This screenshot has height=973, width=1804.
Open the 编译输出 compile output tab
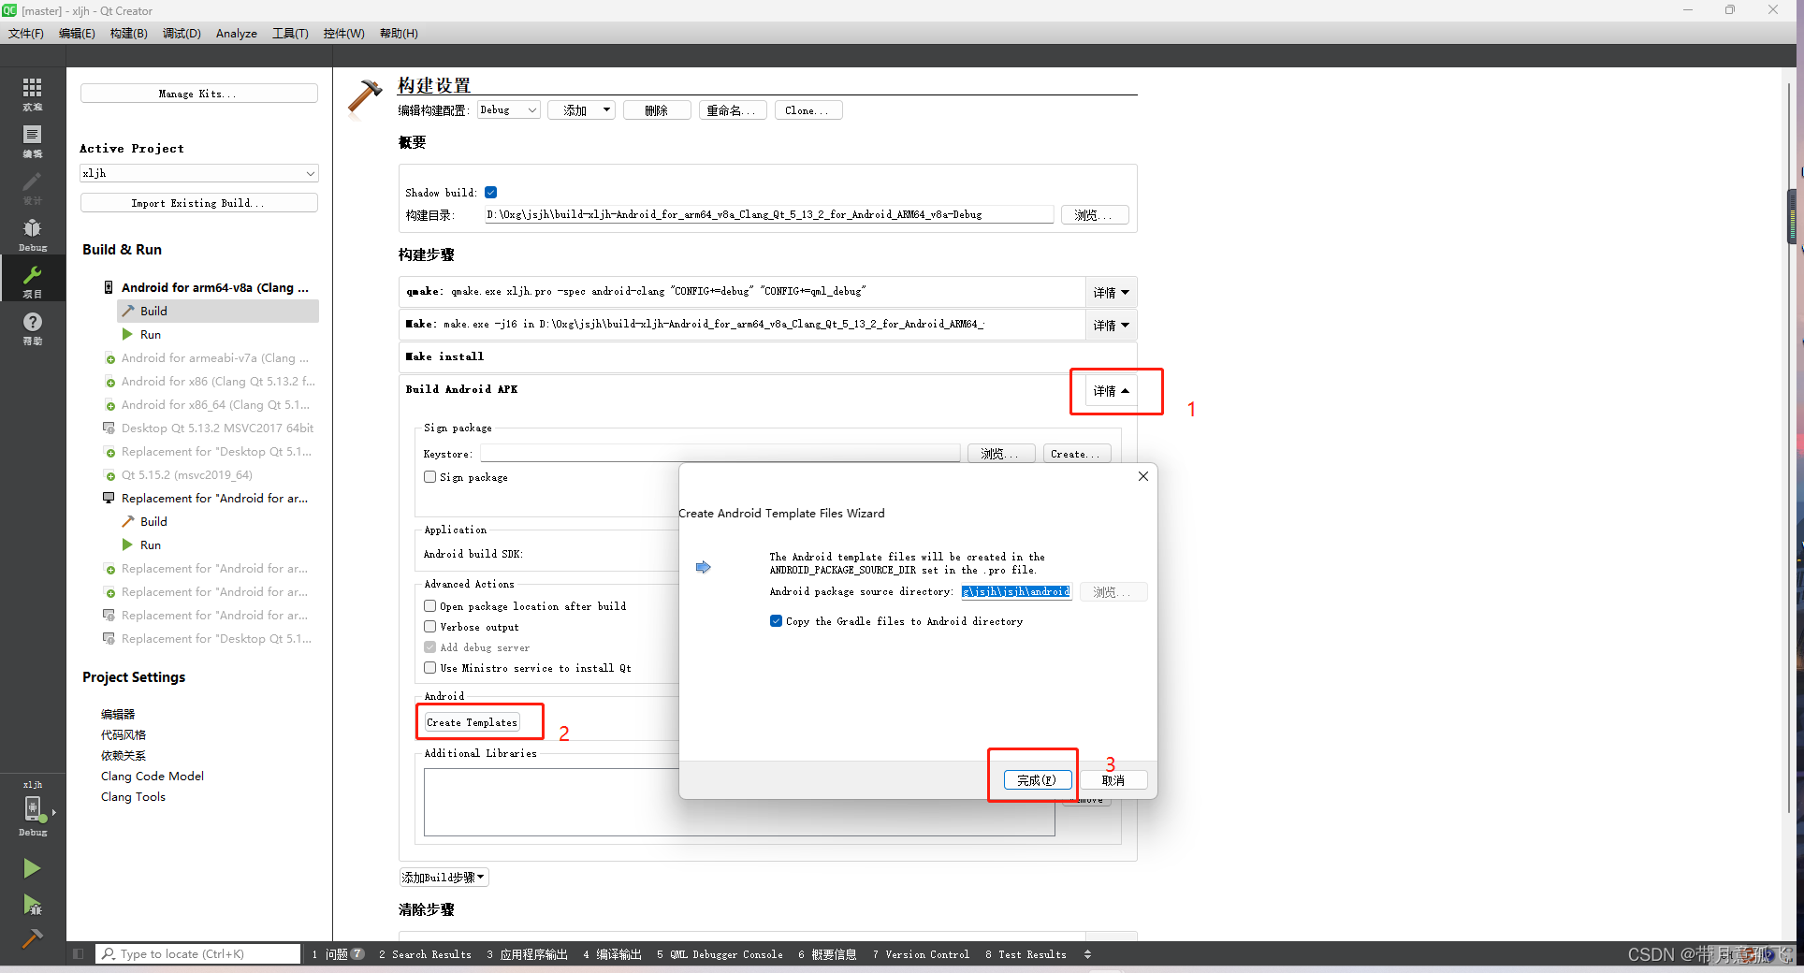coord(614,954)
